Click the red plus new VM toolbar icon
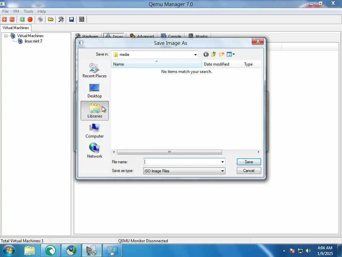342x257 pixels. (4, 19)
